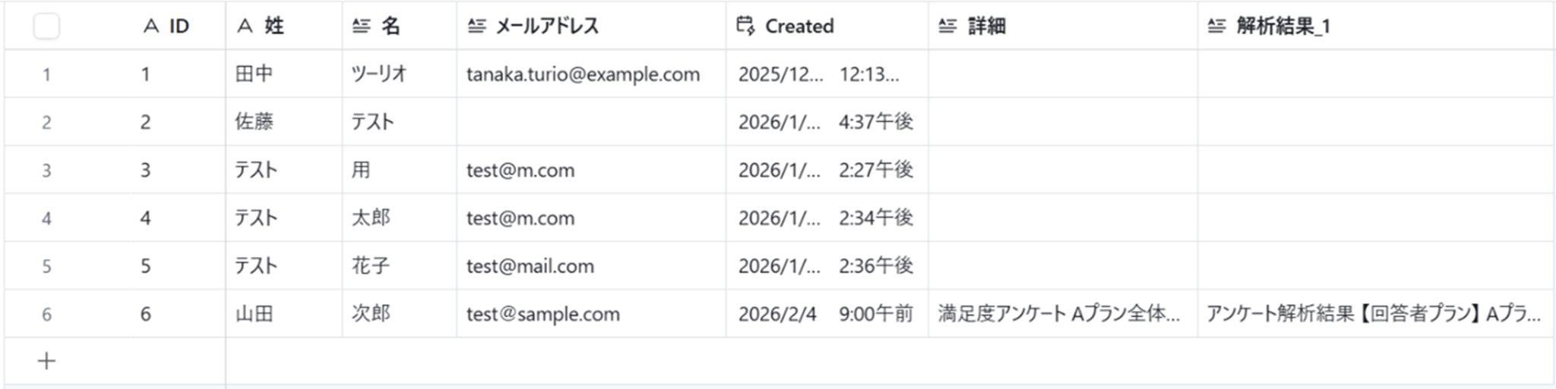Select the 2026/2/4 created date cell
This screenshot has width=1556, height=389.
(827, 314)
